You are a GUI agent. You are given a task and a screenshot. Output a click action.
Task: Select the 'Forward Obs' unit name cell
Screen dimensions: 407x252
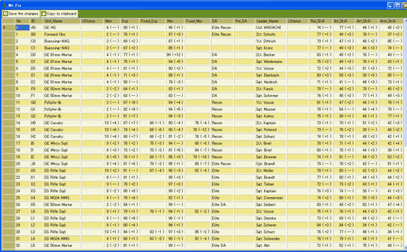62,34
